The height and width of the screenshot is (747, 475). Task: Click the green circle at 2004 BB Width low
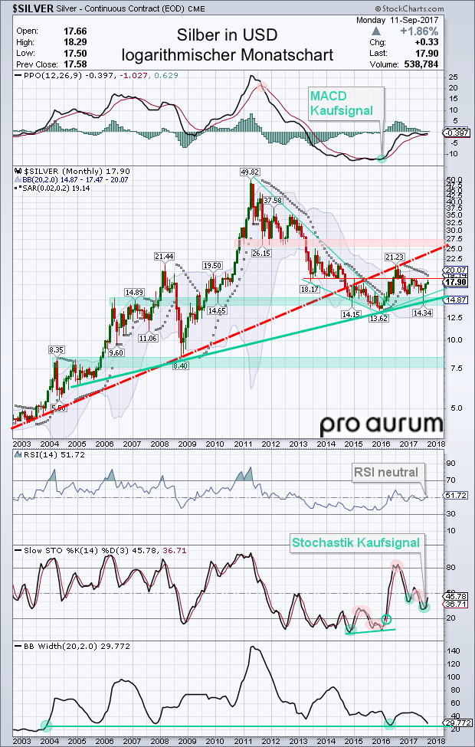[46, 726]
